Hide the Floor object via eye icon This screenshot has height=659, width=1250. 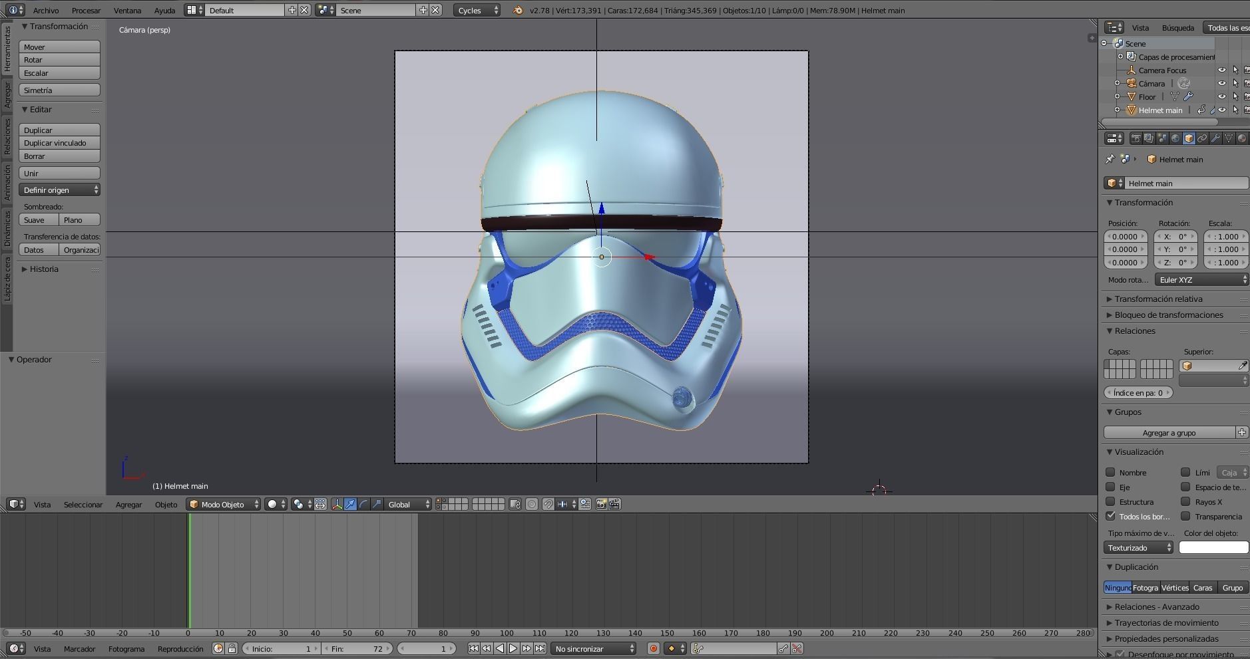1221,97
